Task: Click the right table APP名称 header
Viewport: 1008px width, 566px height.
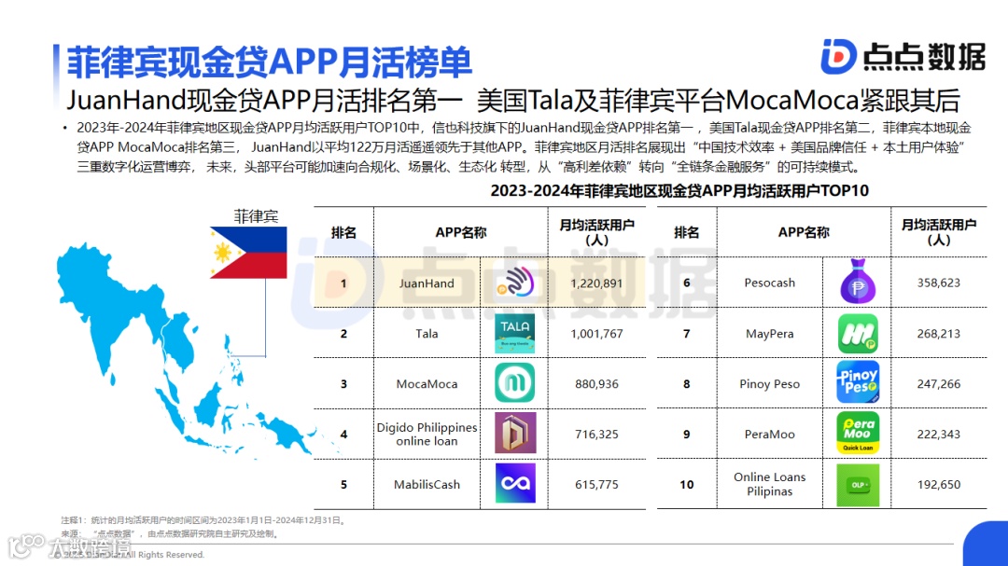Action: 804,232
